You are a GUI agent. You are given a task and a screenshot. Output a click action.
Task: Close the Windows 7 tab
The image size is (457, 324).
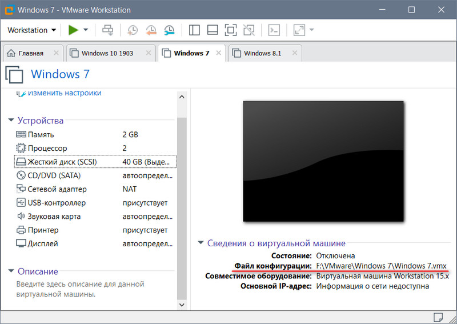click(219, 53)
